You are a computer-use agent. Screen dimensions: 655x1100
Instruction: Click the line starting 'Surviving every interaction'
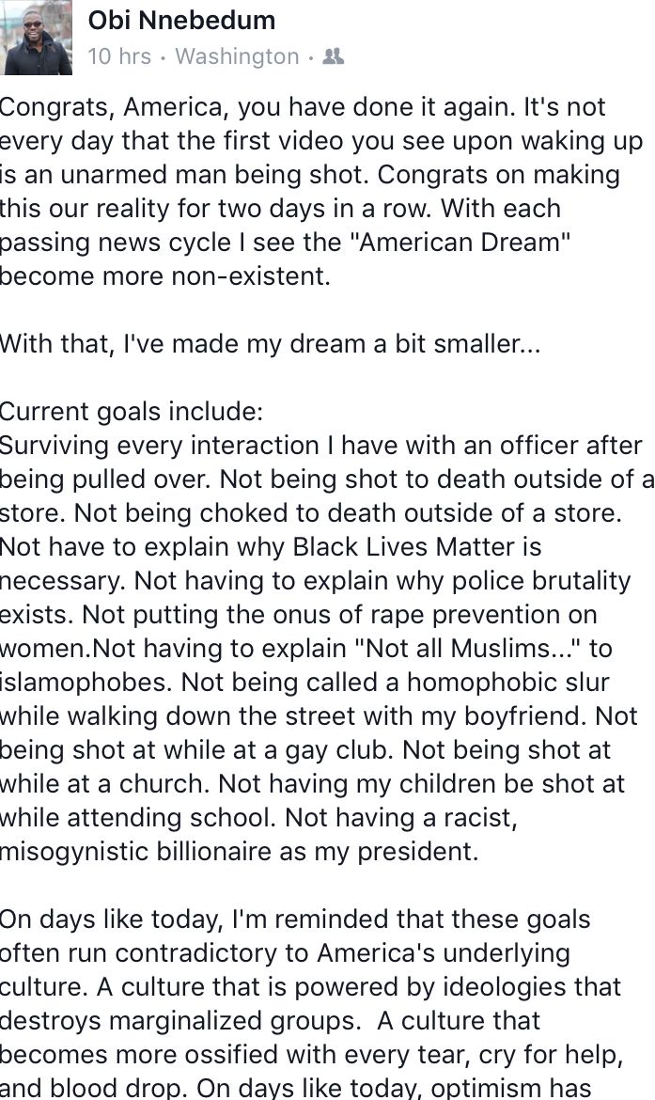click(321, 446)
